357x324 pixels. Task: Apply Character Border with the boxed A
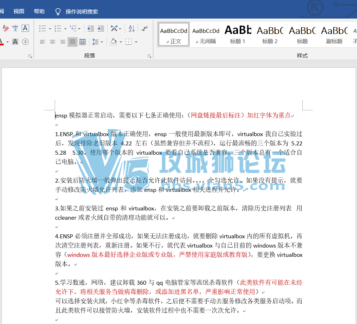point(25,29)
